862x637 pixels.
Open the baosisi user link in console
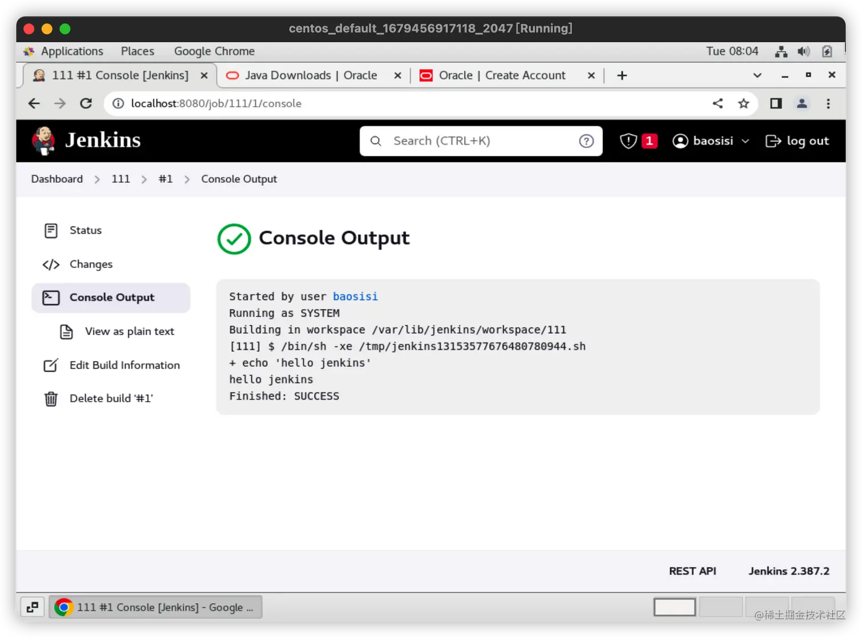355,296
